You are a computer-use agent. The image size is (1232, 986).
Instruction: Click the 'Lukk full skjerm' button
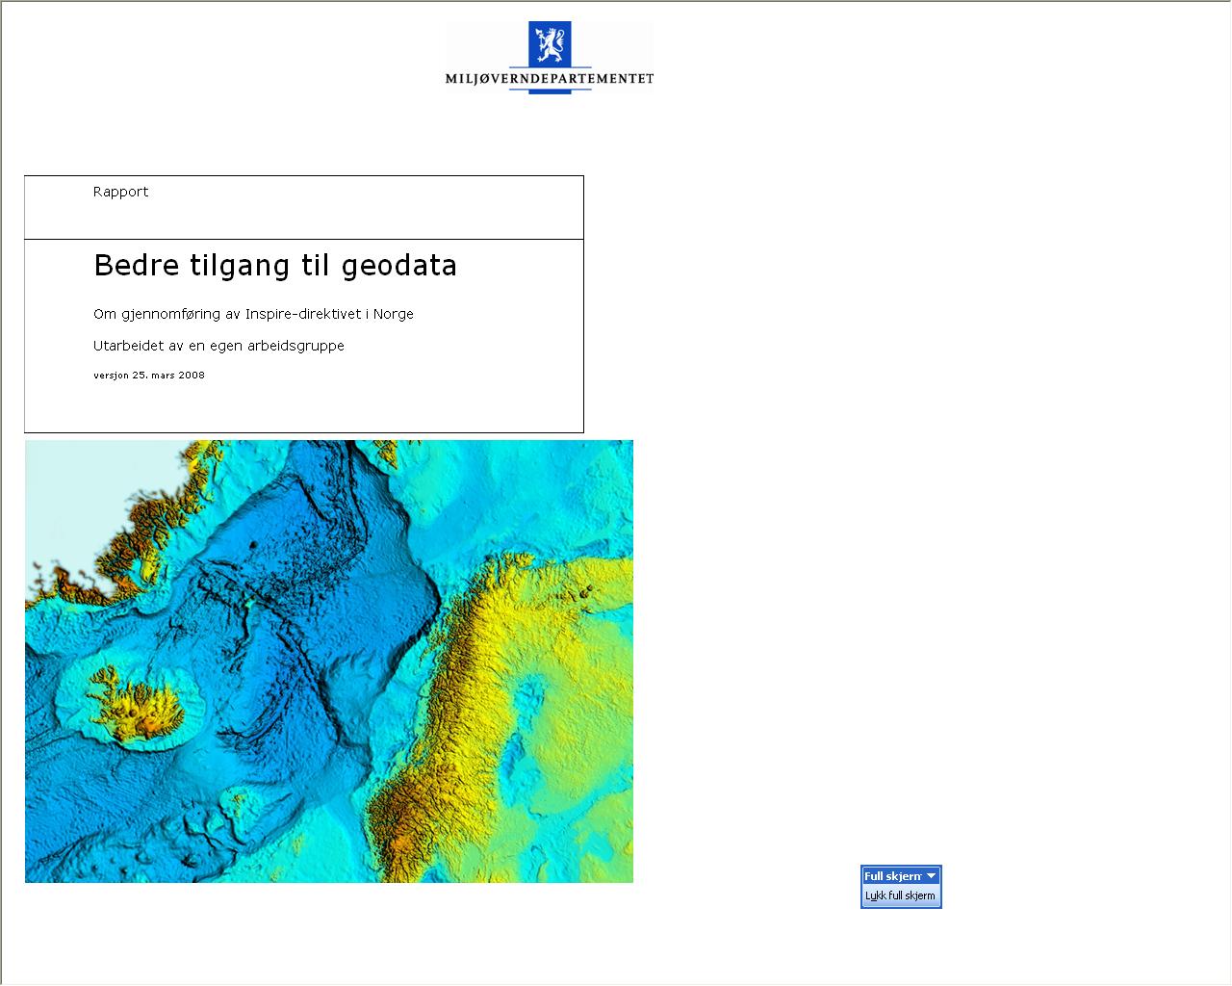tap(900, 895)
